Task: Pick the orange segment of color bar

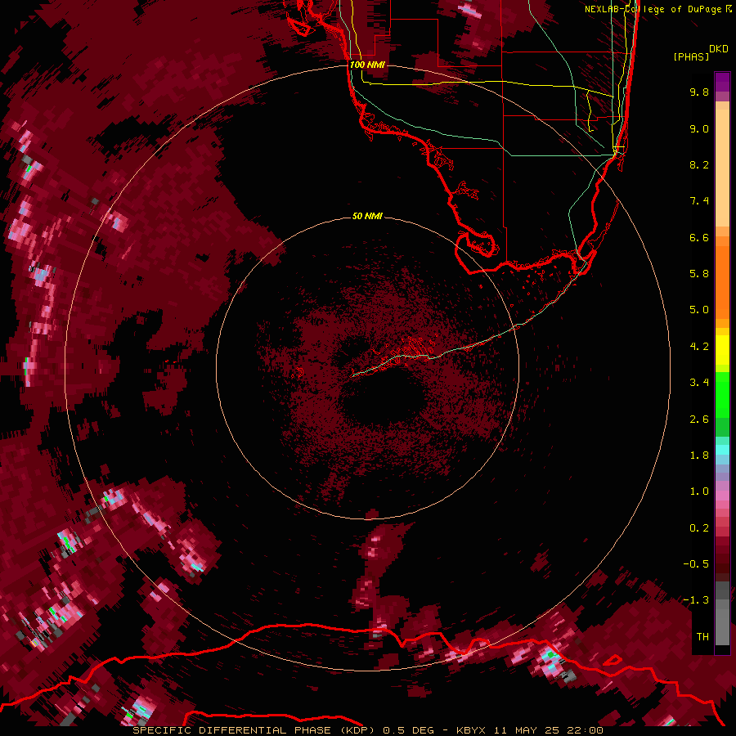Action: [x=722, y=281]
